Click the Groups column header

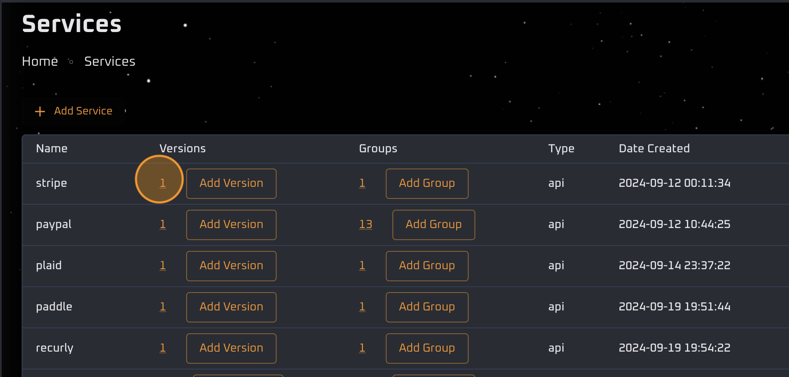pos(378,149)
